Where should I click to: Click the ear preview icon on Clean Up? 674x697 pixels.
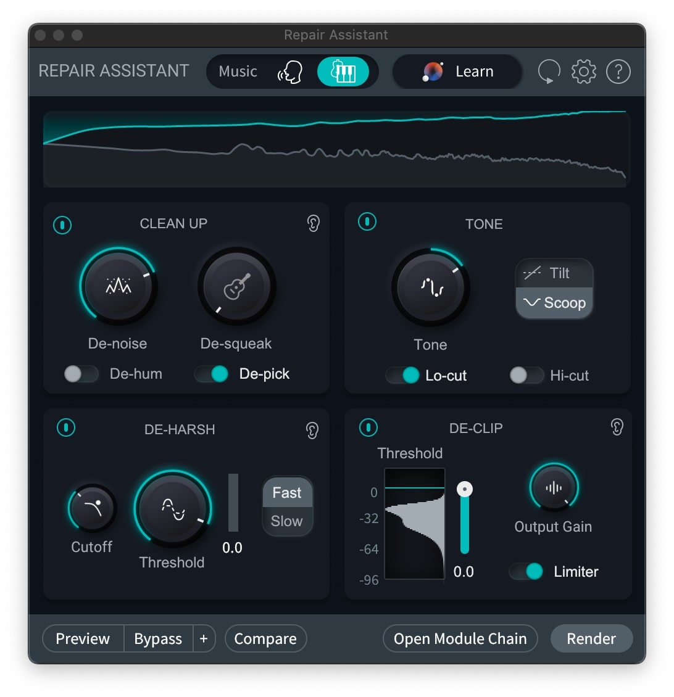click(313, 225)
